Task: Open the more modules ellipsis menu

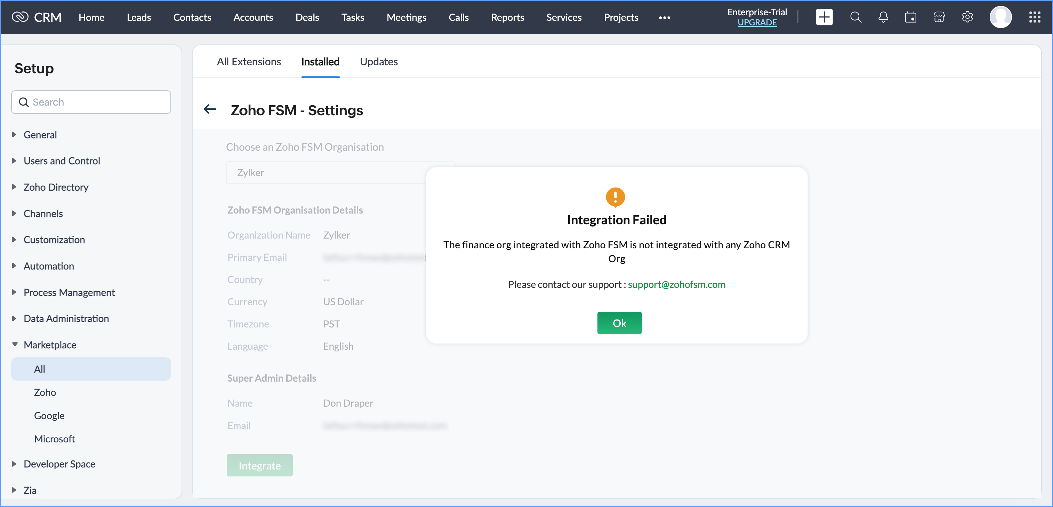Action: pyautogui.click(x=664, y=18)
